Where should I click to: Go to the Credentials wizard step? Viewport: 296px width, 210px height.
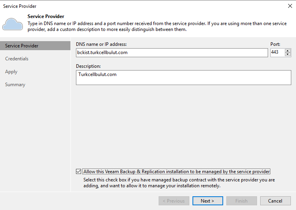17,59
